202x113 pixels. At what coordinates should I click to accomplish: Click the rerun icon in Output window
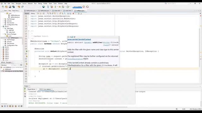pos(25,89)
